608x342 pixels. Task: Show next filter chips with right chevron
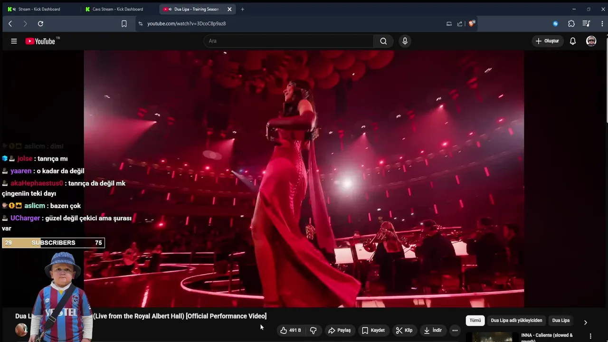[x=585, y=322]
